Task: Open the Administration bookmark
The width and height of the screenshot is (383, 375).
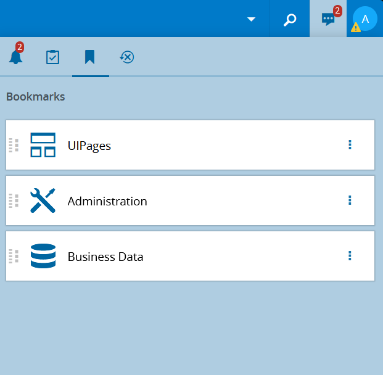Action: click(190, 200)
